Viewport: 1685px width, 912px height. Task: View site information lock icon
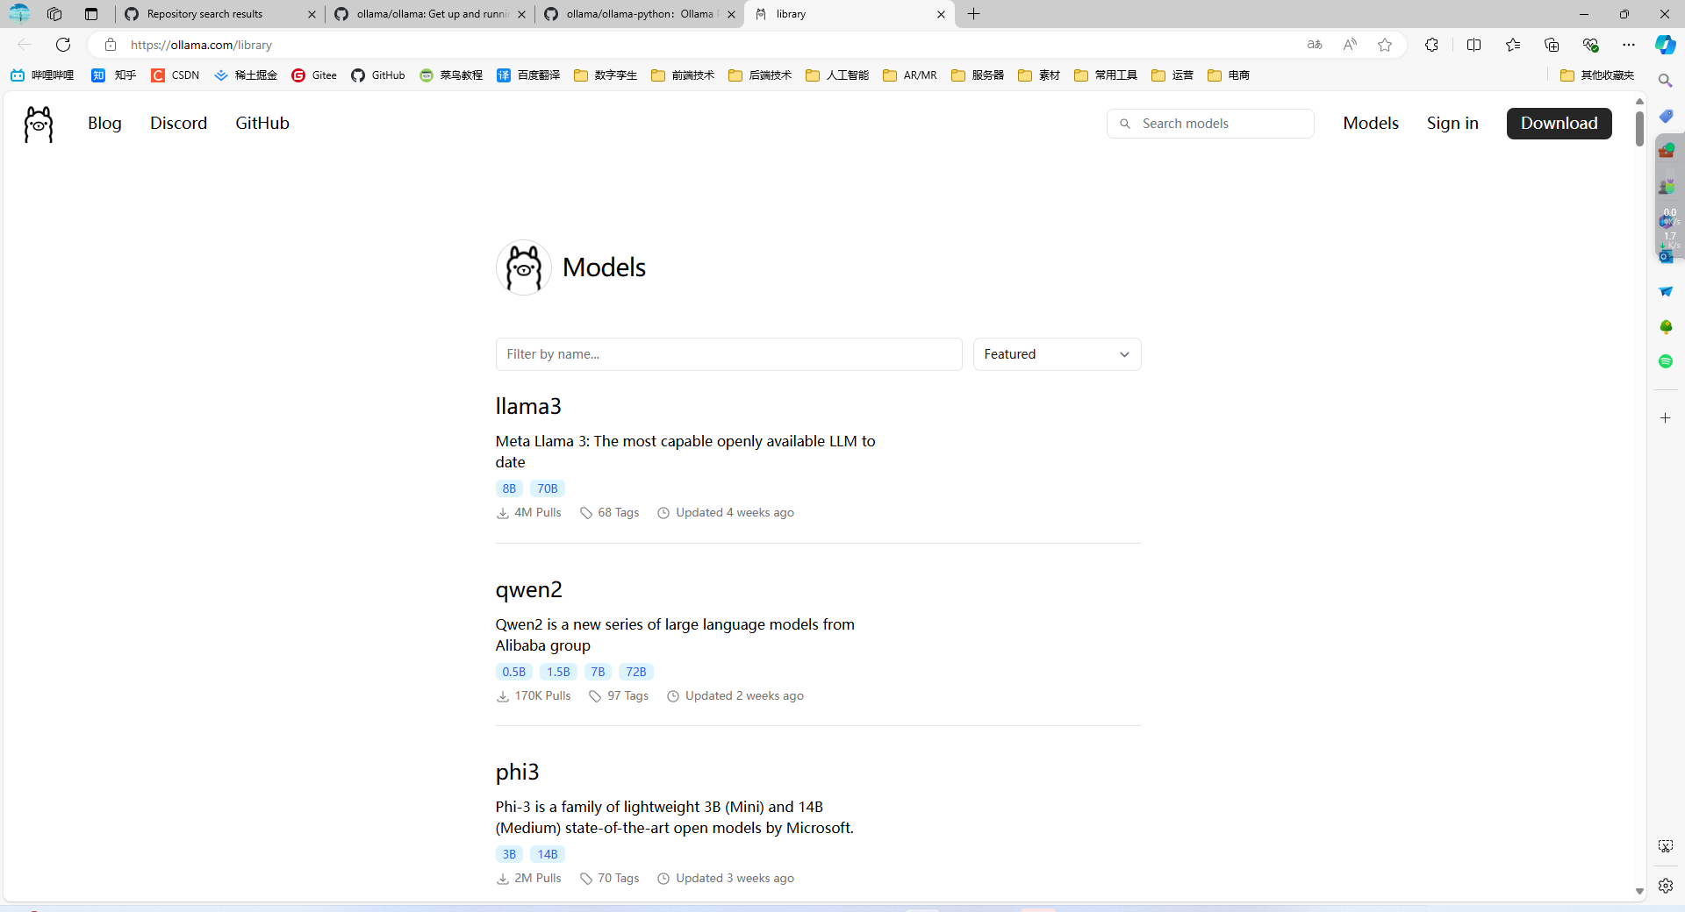pos(111,45)
